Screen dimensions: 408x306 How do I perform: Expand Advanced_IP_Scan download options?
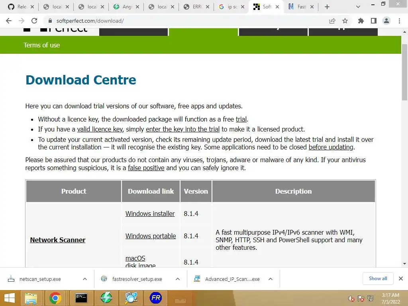click(271, 279)
